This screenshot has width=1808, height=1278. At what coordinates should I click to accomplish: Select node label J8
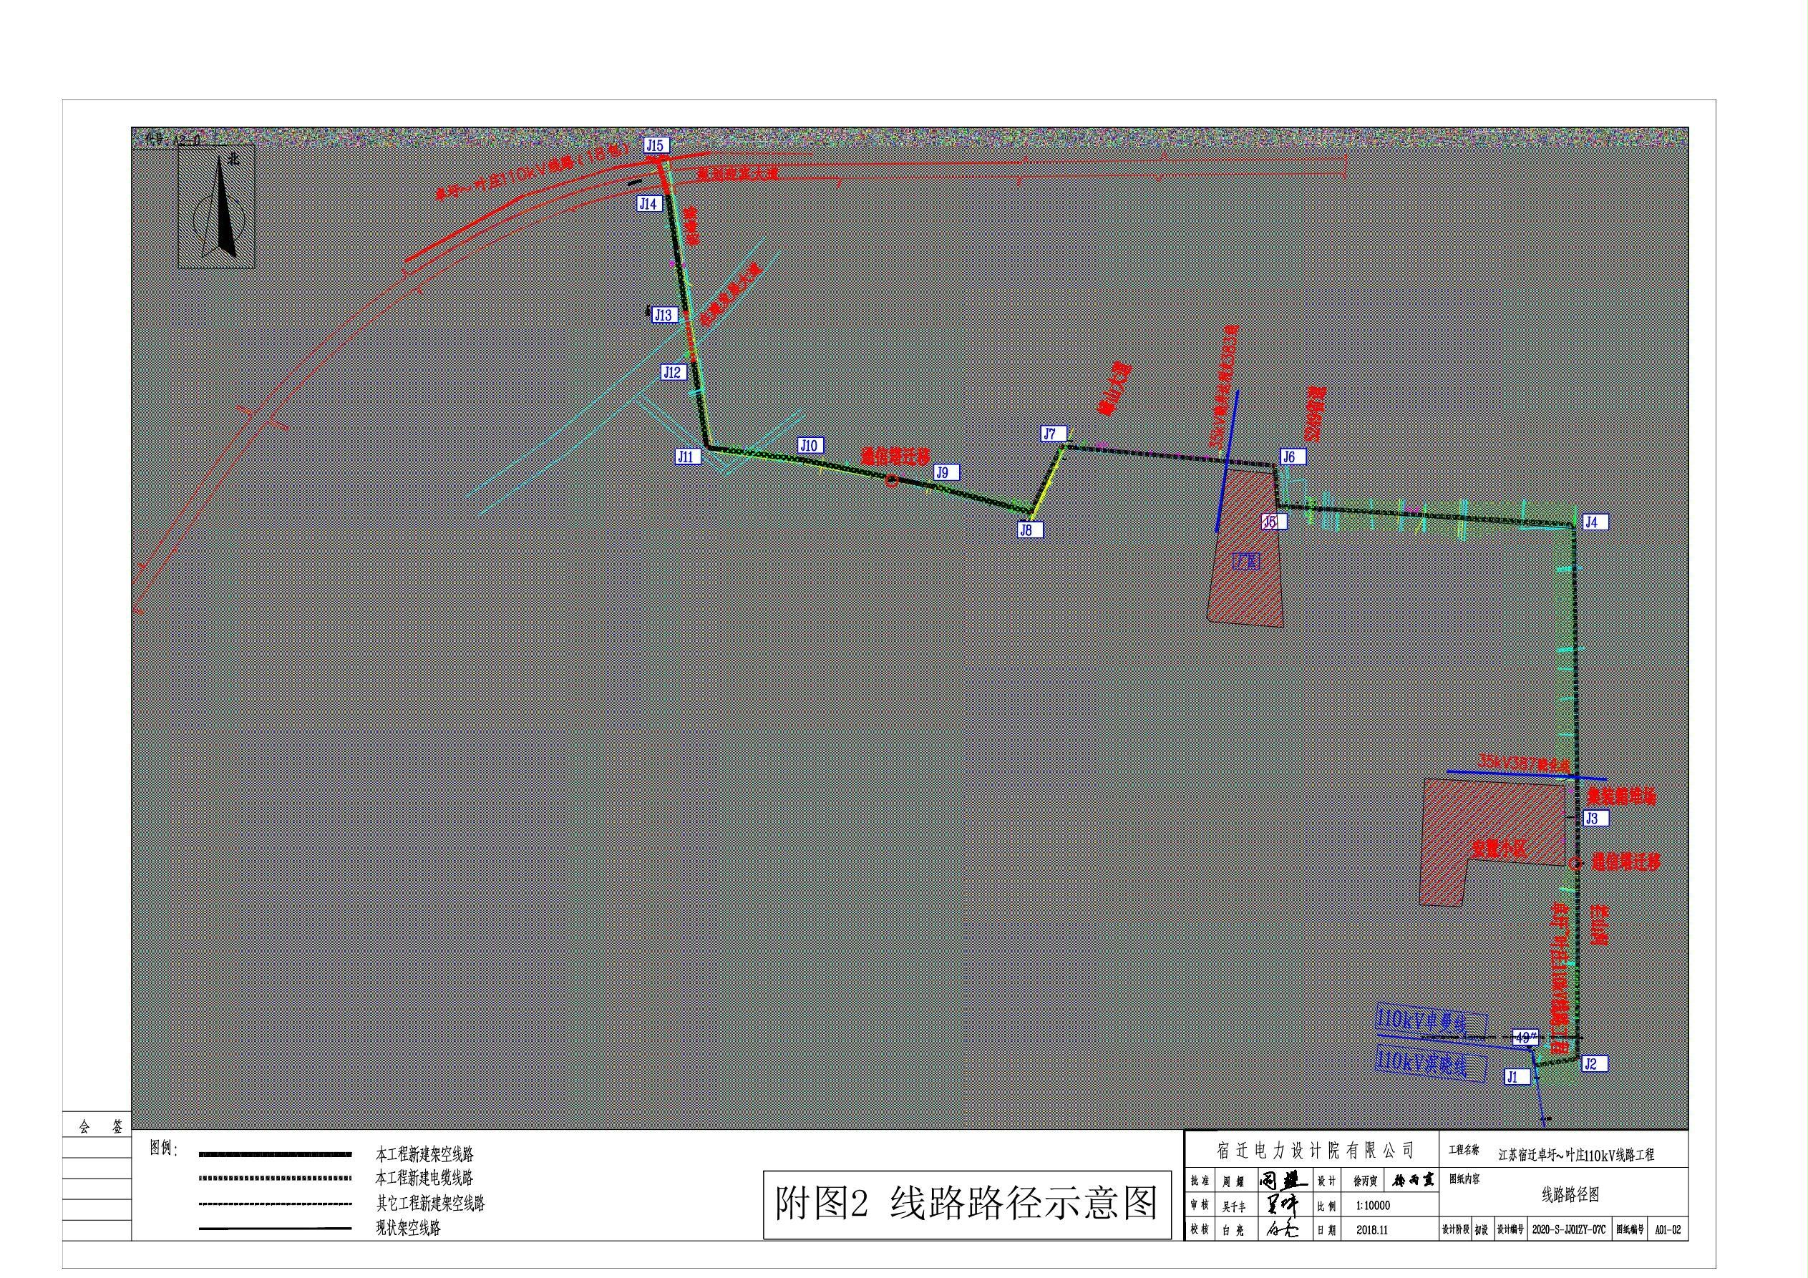pyautogui.click(x=1029, y=530)
